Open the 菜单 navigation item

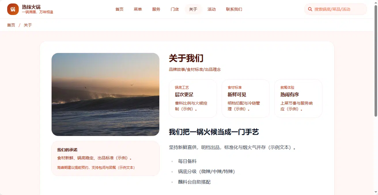(138, 9)
